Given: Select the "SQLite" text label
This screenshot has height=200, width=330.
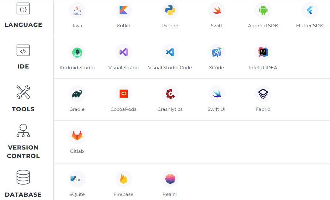Looking at the screenshot, I should (x=77, y=194).
